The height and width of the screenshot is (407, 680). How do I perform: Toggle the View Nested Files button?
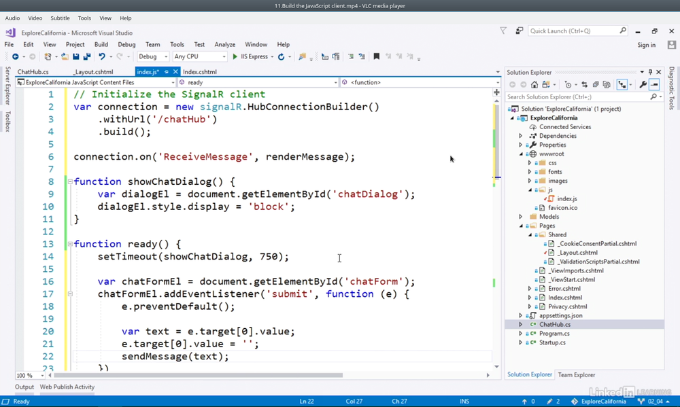[x=622, y=84]
